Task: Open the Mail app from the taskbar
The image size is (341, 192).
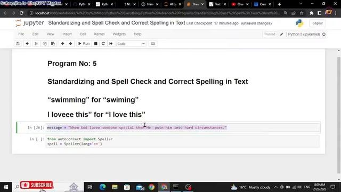Action: point(140,187)
